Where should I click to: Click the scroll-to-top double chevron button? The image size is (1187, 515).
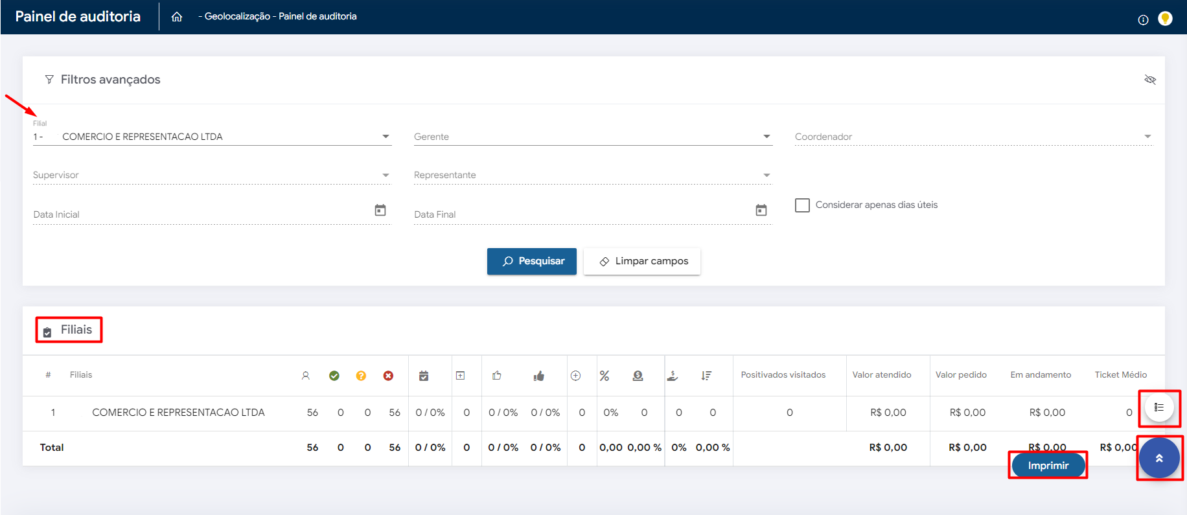click(1158, 458)
